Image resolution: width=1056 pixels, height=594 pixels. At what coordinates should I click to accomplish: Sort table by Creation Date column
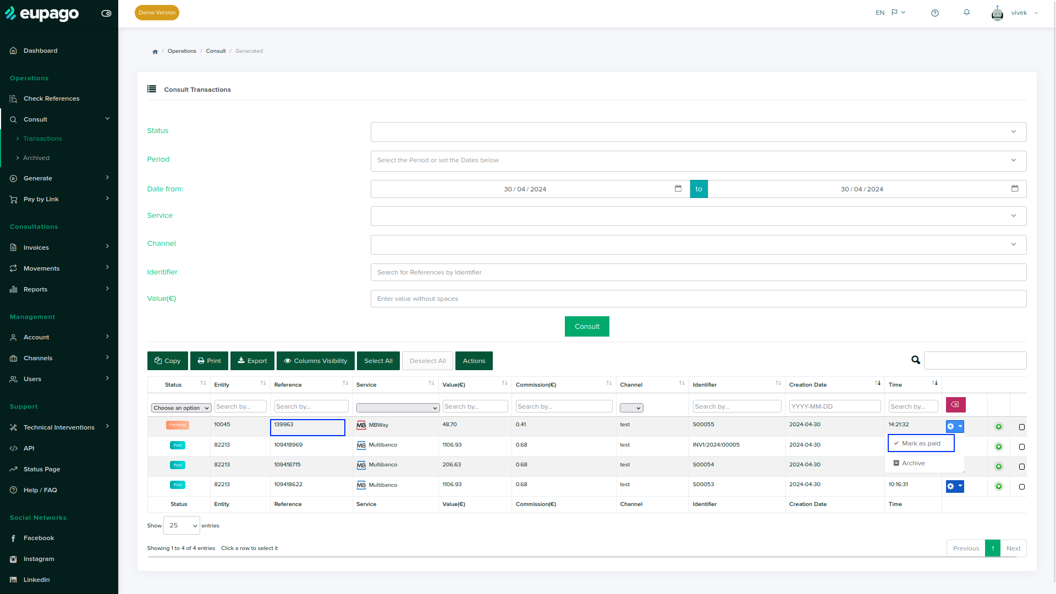point(835,384)
